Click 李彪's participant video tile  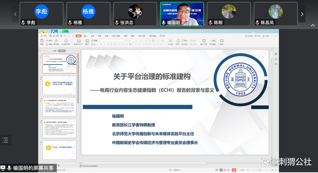coord(42,14)
